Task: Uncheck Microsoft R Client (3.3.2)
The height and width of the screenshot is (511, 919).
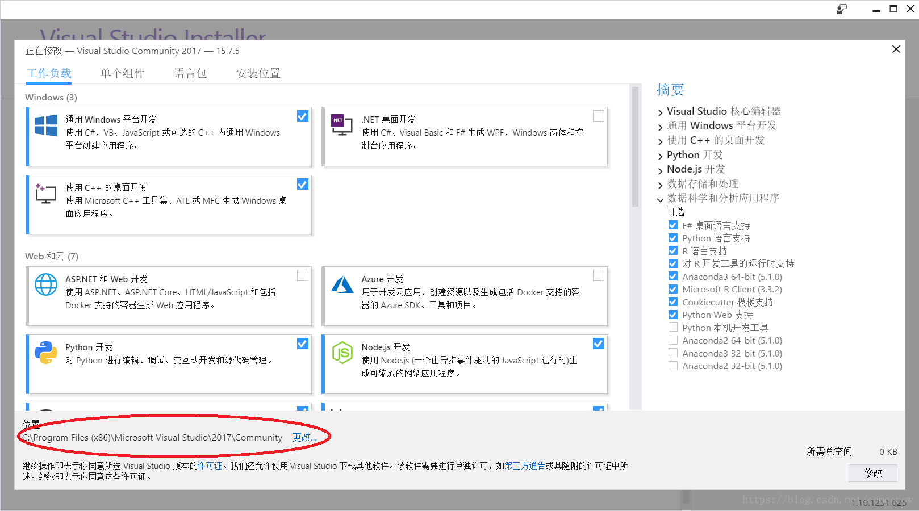Action: [x=673, y=289]
